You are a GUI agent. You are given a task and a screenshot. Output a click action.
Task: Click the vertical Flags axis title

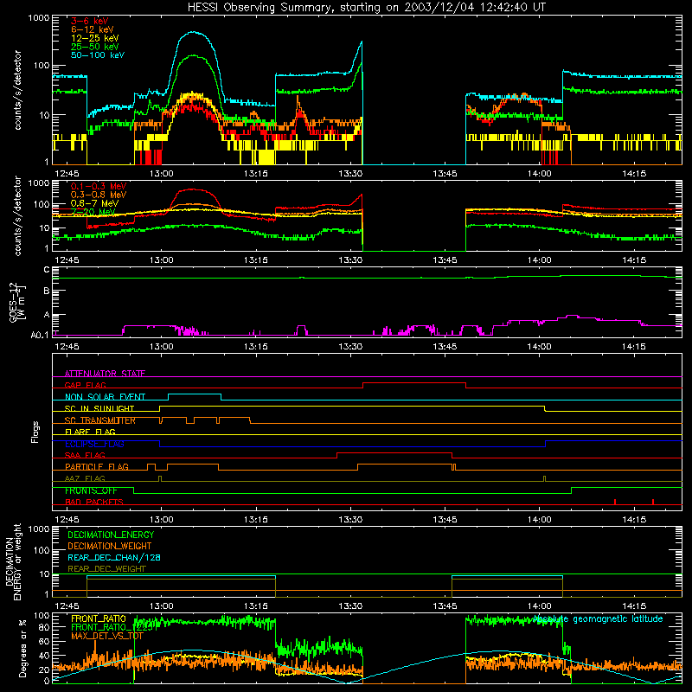tap(35, 432)
